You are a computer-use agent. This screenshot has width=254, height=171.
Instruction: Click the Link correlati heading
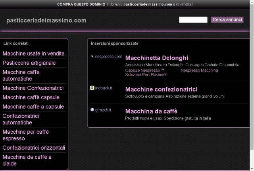point(16,43)
